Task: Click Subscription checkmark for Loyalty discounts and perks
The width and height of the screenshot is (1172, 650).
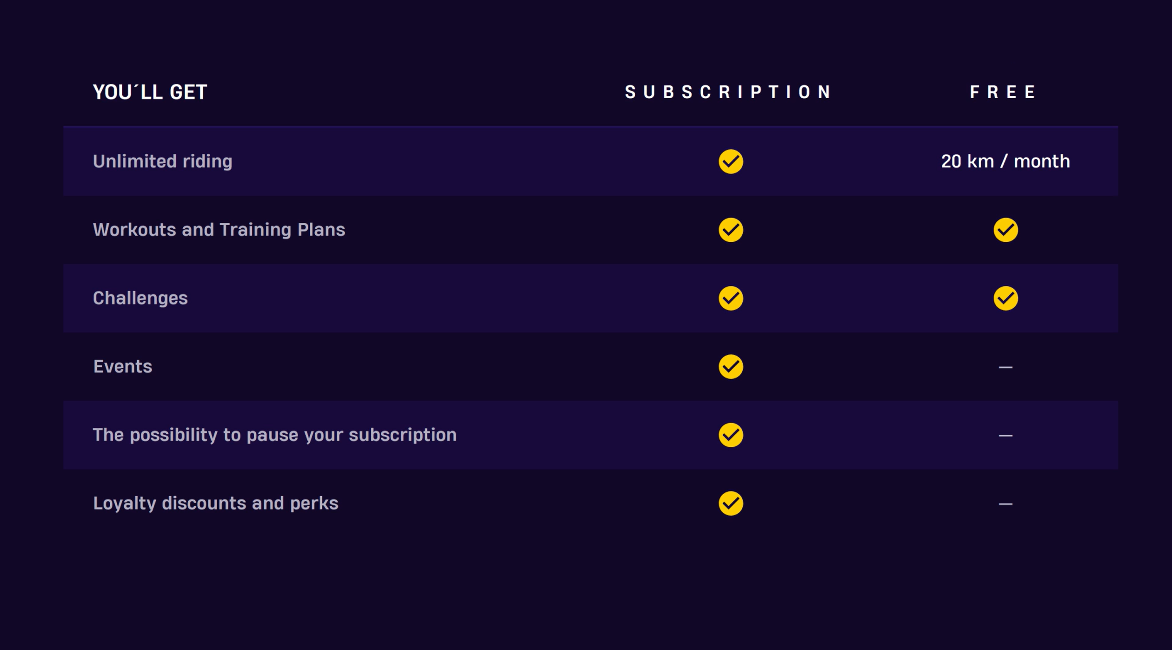Action: pyautogui.click(x=731, y=503)
